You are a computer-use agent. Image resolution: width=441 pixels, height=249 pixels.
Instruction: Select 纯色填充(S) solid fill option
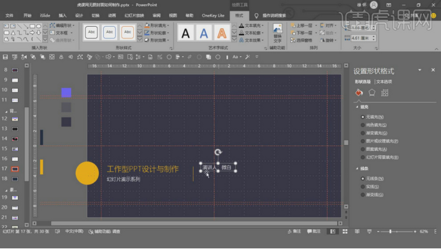(373, 124)
